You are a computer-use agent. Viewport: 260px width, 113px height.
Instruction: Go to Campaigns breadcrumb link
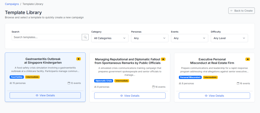[x=12, y=4]
